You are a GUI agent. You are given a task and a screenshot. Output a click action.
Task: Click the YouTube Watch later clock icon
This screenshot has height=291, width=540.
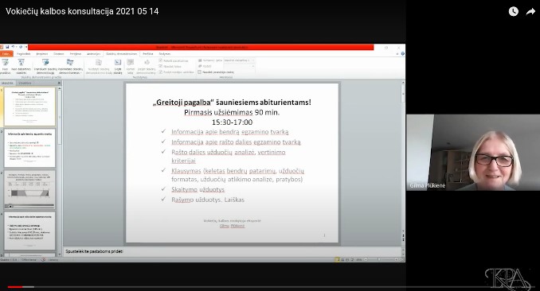click(x=514, y=11)
